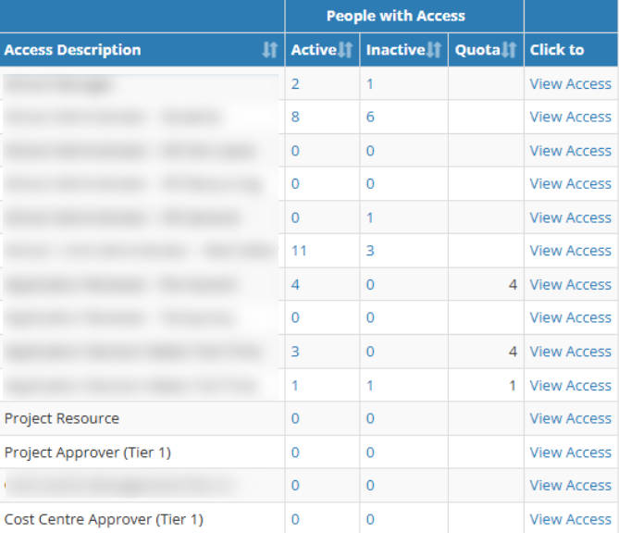This screenshot has width=619, height=533.
Task: Click the active count 2
Action: coord(295,84)
